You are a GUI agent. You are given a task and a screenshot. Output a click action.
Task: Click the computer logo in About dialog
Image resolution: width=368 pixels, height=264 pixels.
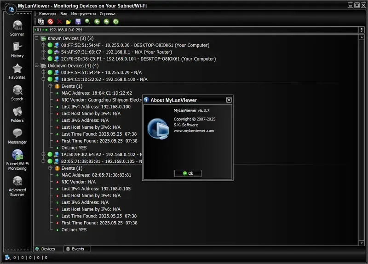(158, 129)
